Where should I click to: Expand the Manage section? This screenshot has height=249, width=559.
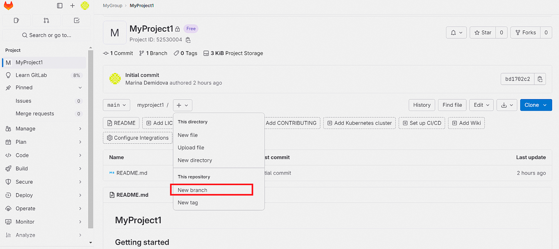pos(44,128)
